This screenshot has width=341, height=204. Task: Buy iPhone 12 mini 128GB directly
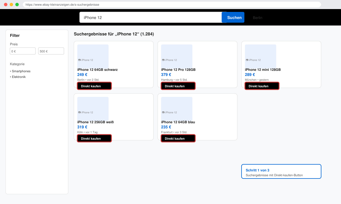coord(262,86)
